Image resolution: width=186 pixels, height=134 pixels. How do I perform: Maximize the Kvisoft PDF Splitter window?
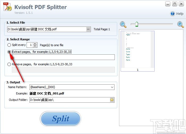175,4
